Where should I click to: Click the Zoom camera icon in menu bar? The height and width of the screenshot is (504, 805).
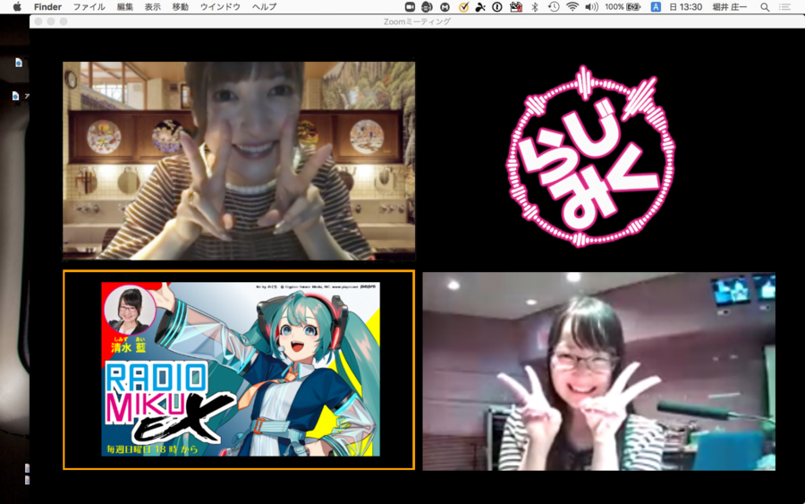[411, 6]
